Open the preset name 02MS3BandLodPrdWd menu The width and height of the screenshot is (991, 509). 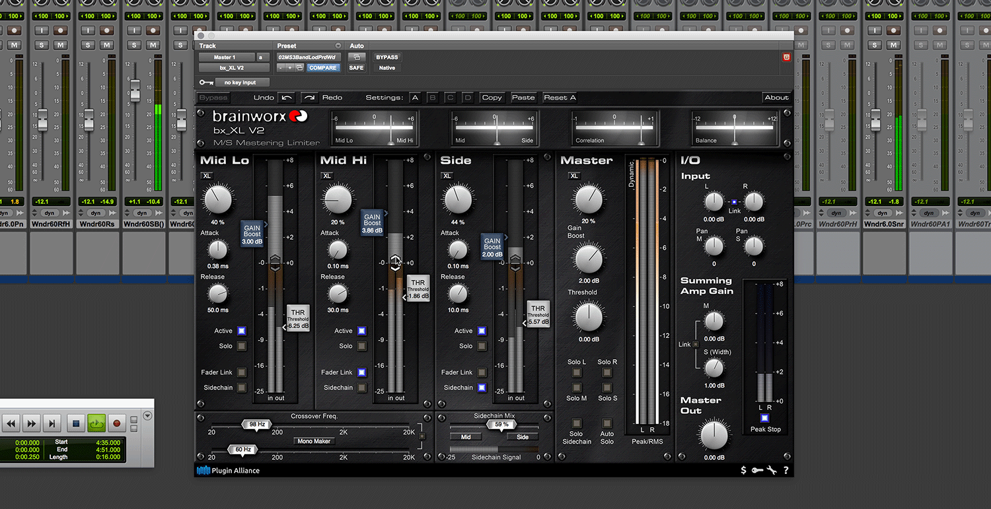tap(308, 57)
